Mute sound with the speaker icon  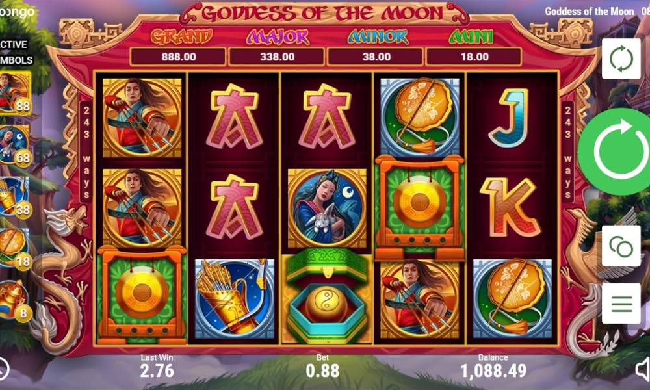[x=643, y=369]
